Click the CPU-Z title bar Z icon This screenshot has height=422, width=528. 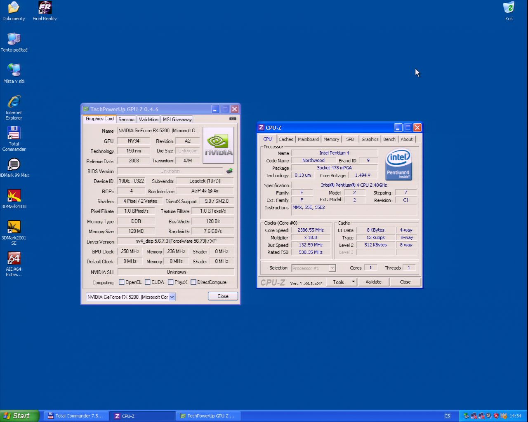[x=261, y=128]
